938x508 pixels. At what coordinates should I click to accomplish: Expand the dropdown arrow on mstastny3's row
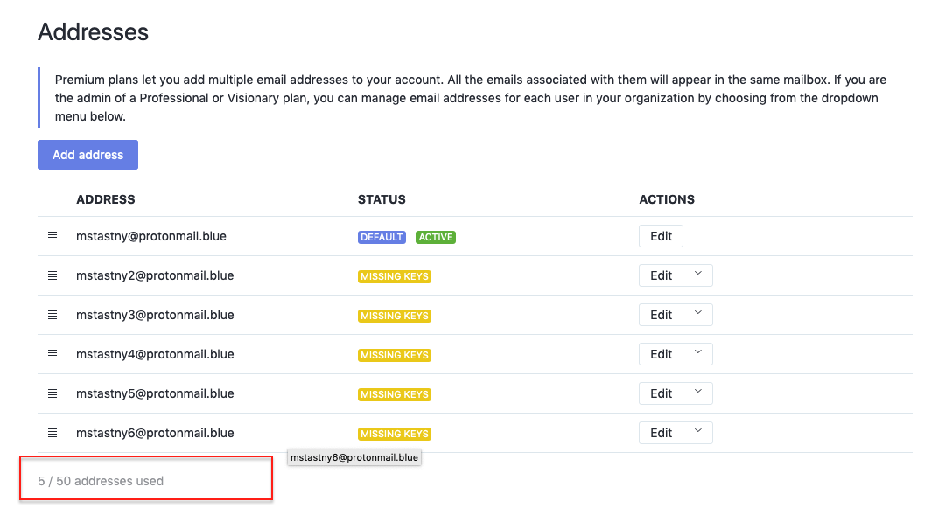click(x=697, y=314)
